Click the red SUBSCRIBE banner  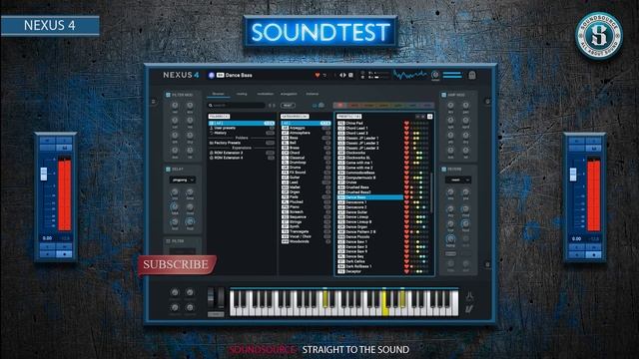178,264
